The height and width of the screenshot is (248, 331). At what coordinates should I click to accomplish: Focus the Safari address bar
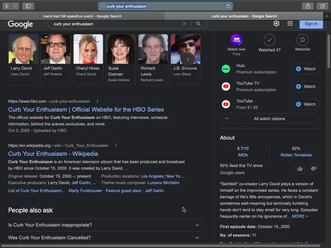pyautogui.click(x=165, y=6)
